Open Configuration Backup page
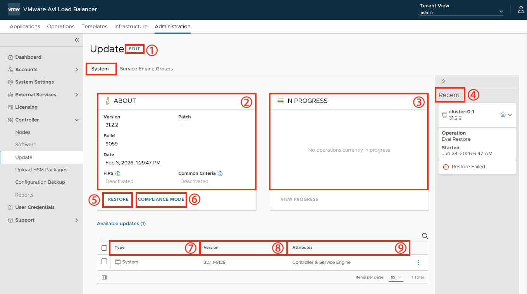Viewport: 527px width, 294px height. tap(40, 182)
